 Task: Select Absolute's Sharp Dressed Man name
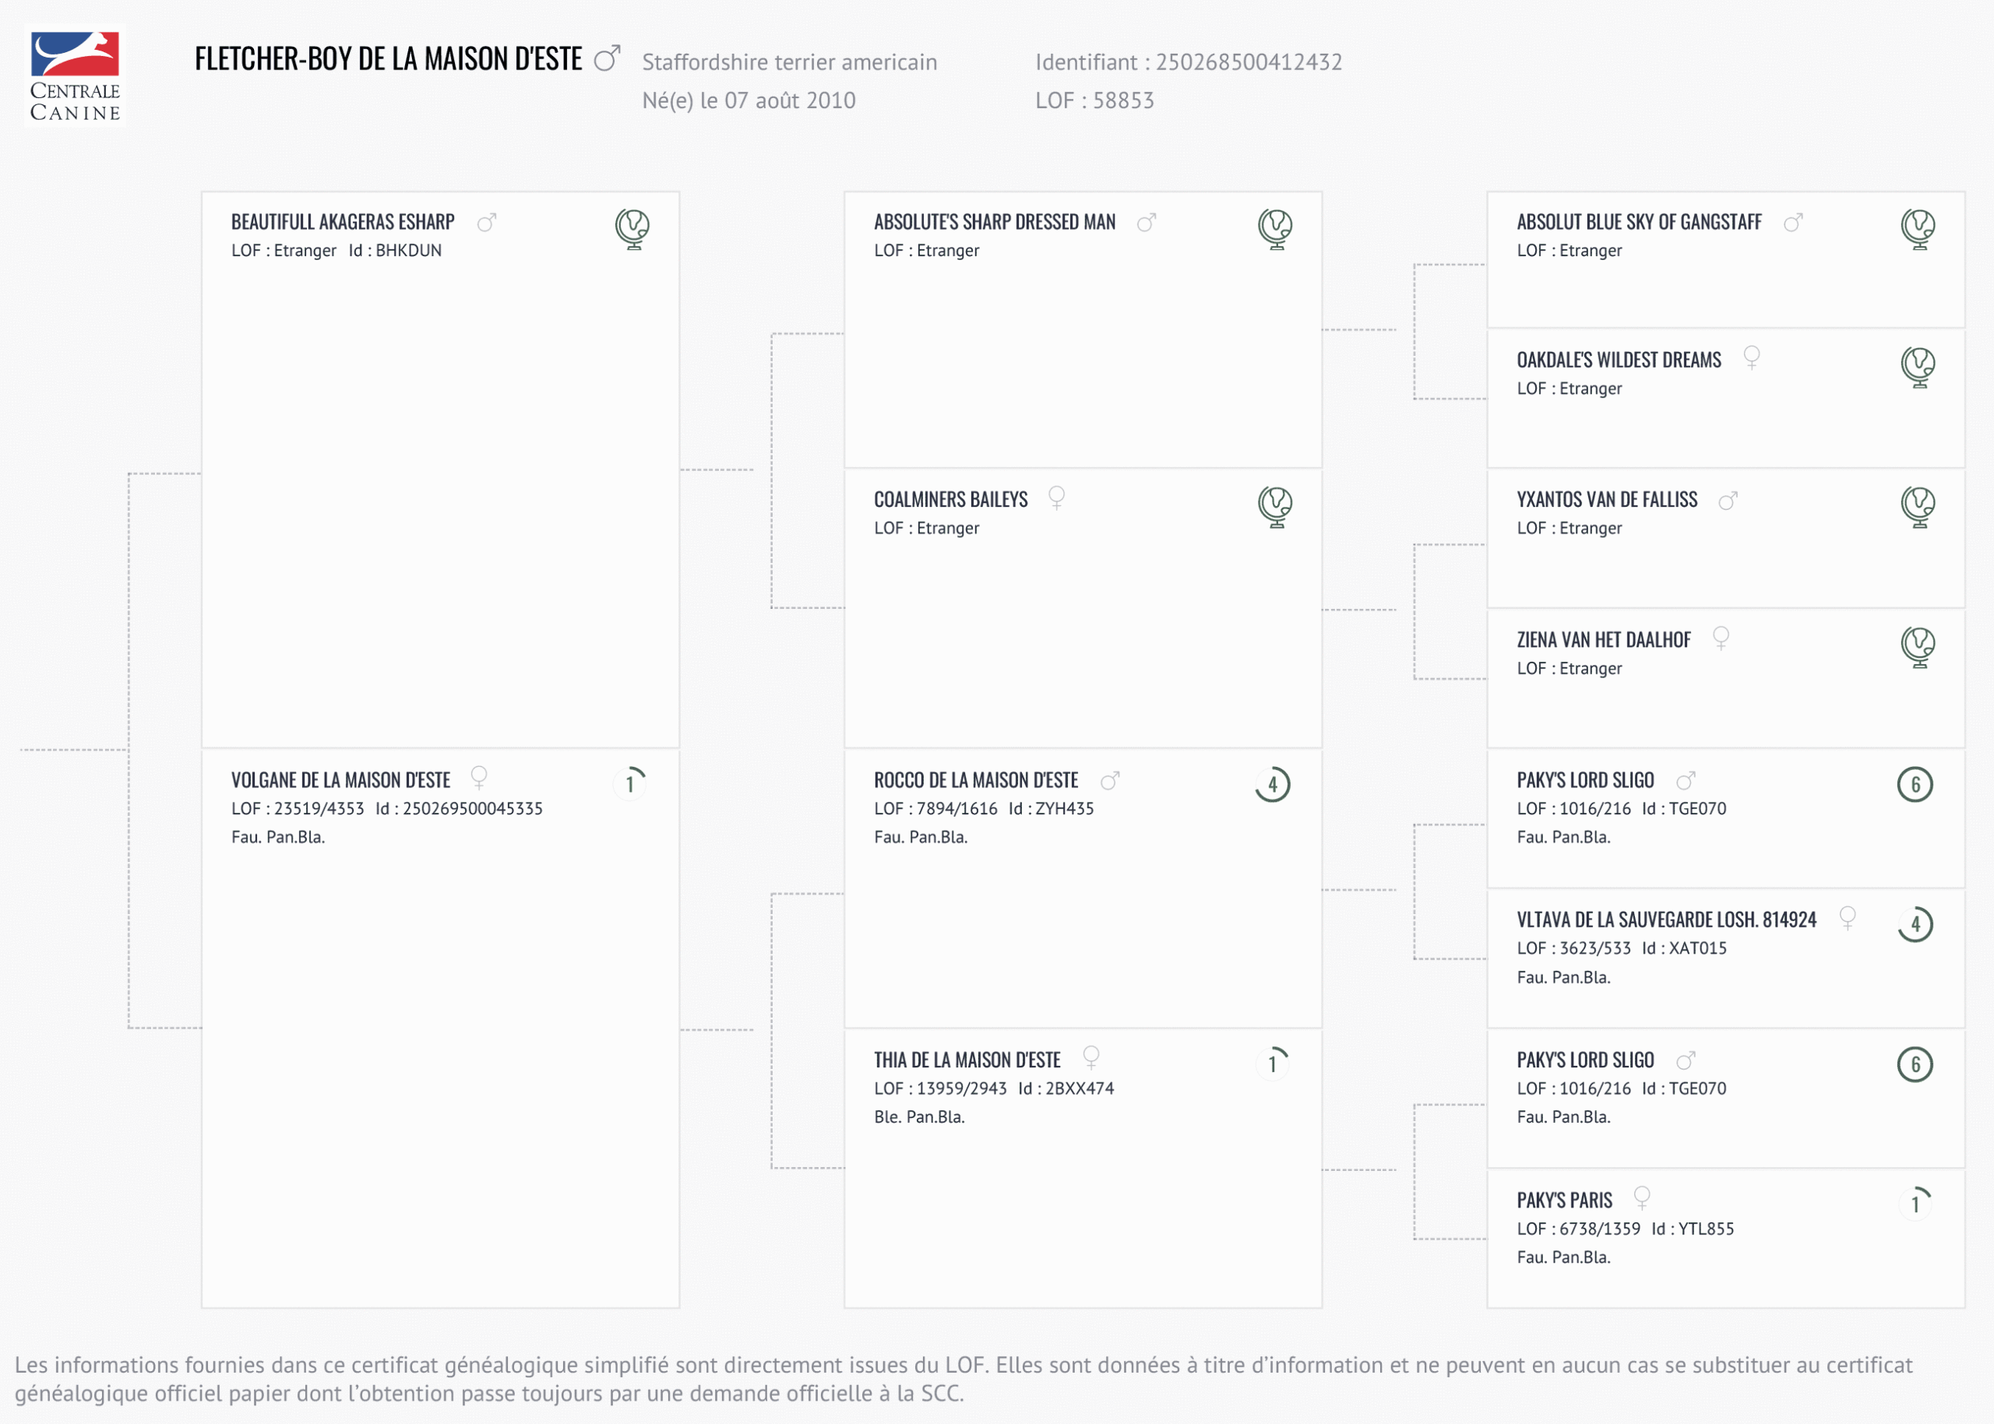coord(994,223)
